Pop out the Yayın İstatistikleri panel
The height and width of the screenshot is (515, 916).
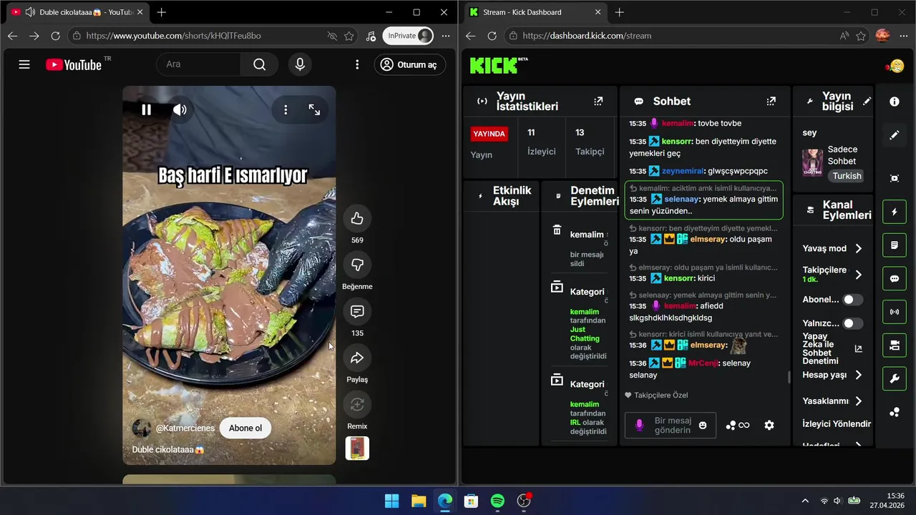coord(598,102)
